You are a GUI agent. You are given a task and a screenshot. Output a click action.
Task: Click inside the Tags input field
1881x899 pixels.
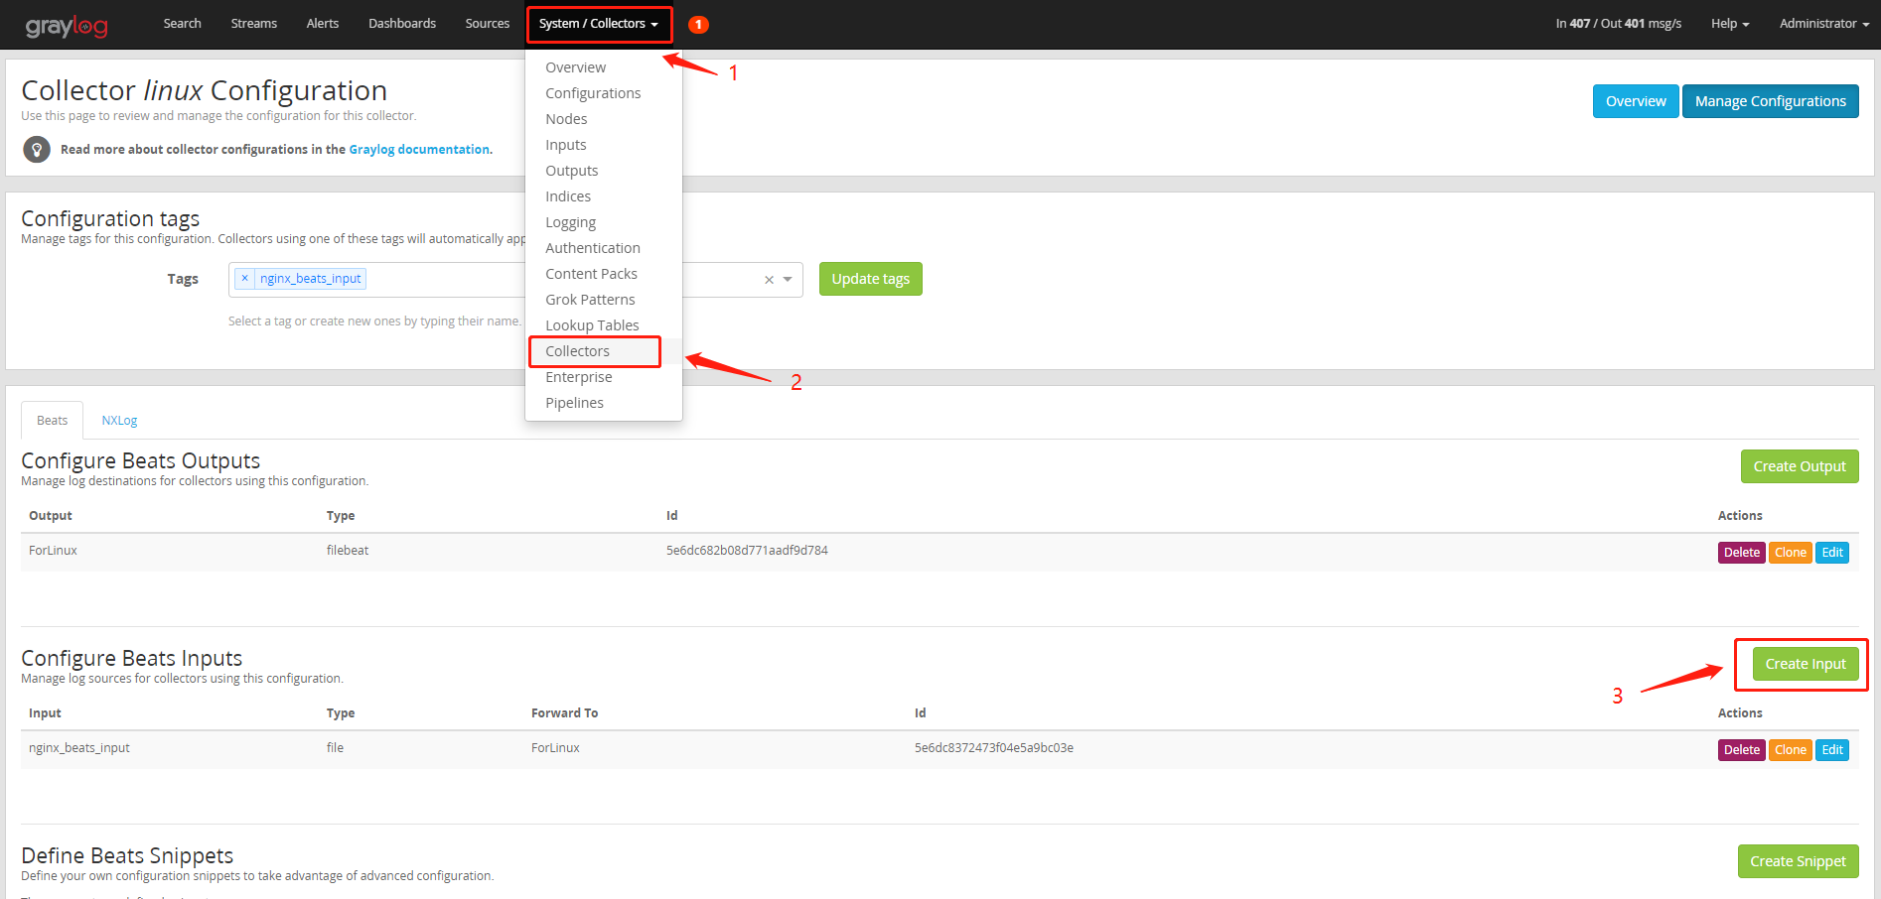pos(546,279)
